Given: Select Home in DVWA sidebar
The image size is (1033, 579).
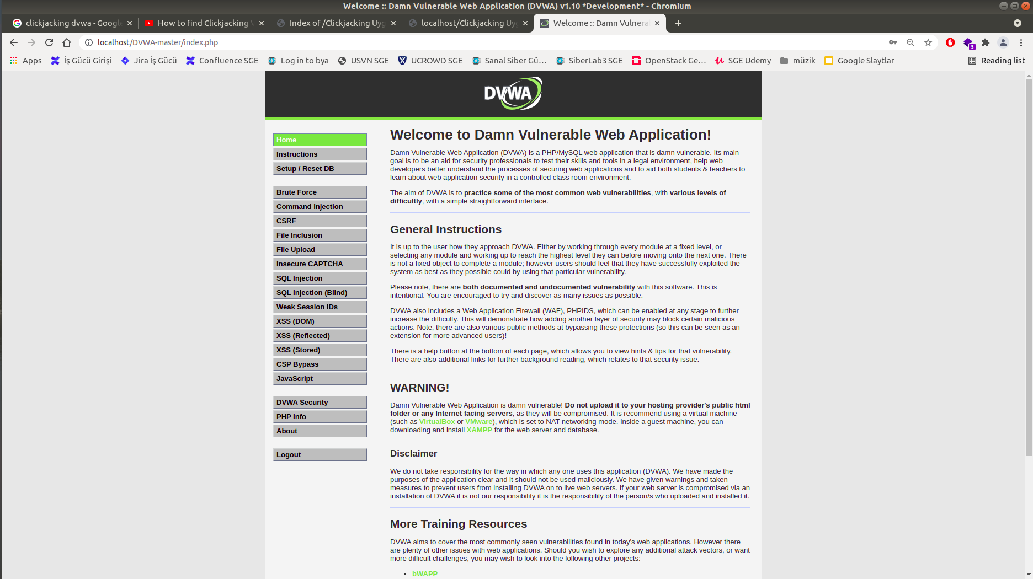Looking at the screenshot, I should click(x=320, y=140).
